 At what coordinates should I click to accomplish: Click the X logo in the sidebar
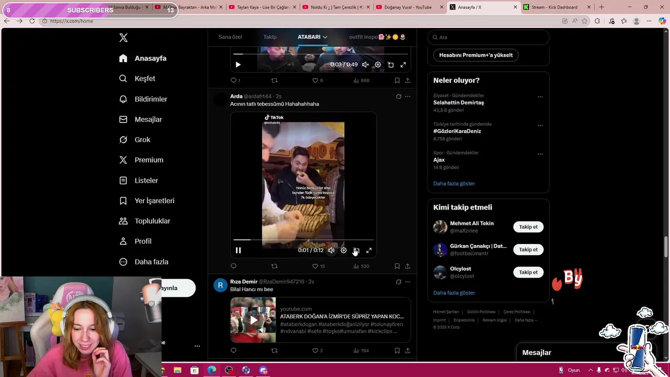pos(124,38)
